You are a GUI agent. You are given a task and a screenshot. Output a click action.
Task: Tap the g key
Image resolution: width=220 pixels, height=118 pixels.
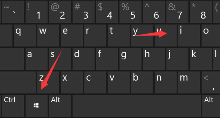click(x=130, y=59)
